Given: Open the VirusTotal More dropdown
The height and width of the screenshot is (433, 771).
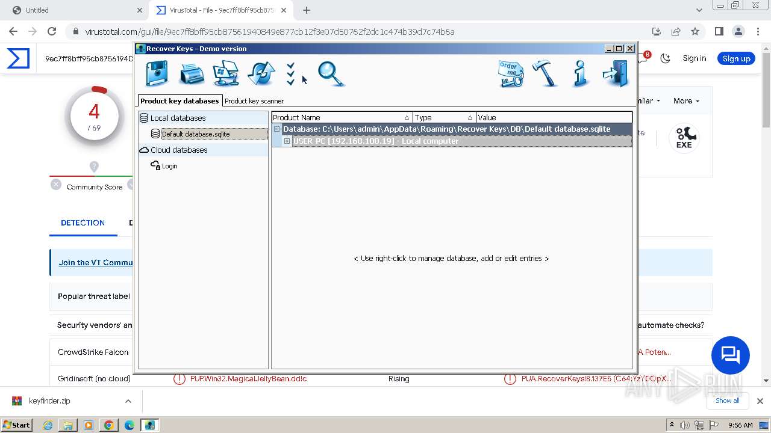Looking at the screenshot, I should 686,101.
